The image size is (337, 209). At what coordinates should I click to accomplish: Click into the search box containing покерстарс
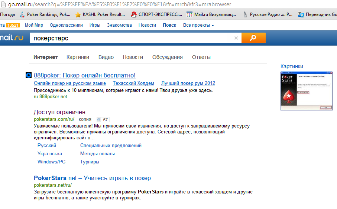point(130,38)
